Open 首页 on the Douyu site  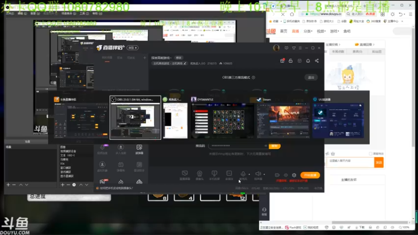click(284, 31)
